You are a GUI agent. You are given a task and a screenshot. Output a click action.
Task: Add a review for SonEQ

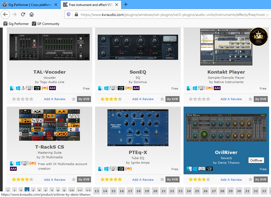pos(143,99)
